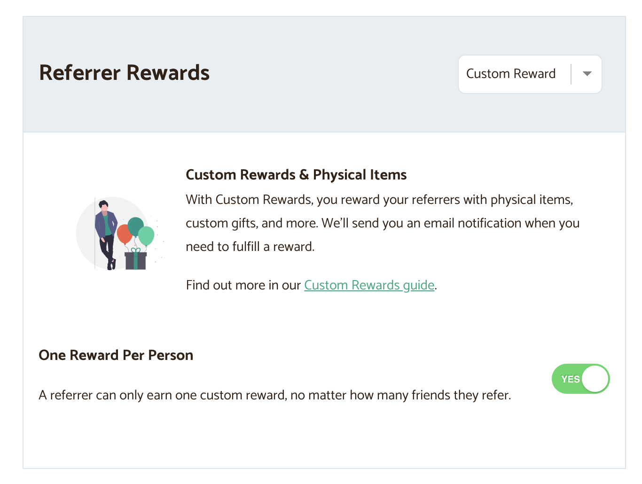Click the green toggle knob
This screenshot has width=642, height=484.
point(594,379)
